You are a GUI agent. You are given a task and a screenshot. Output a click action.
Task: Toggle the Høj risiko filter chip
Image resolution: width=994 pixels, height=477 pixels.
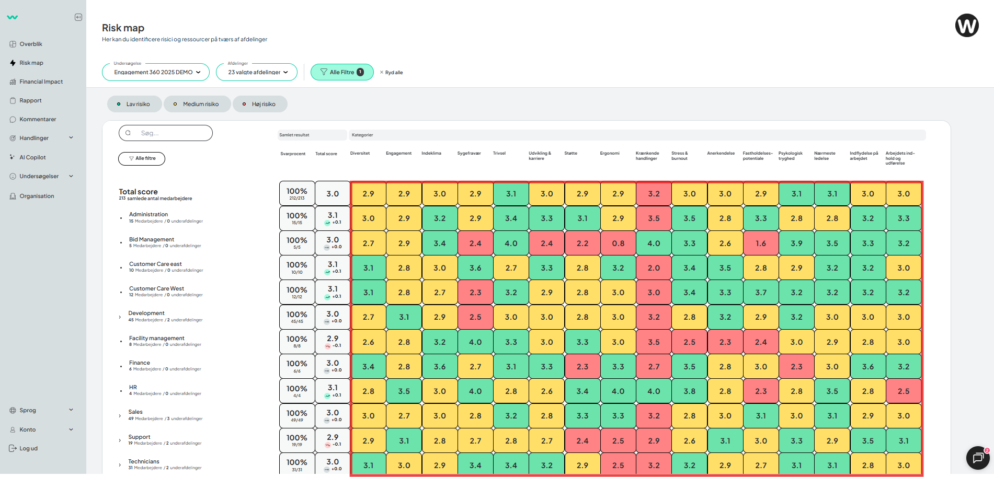point(260,104)
